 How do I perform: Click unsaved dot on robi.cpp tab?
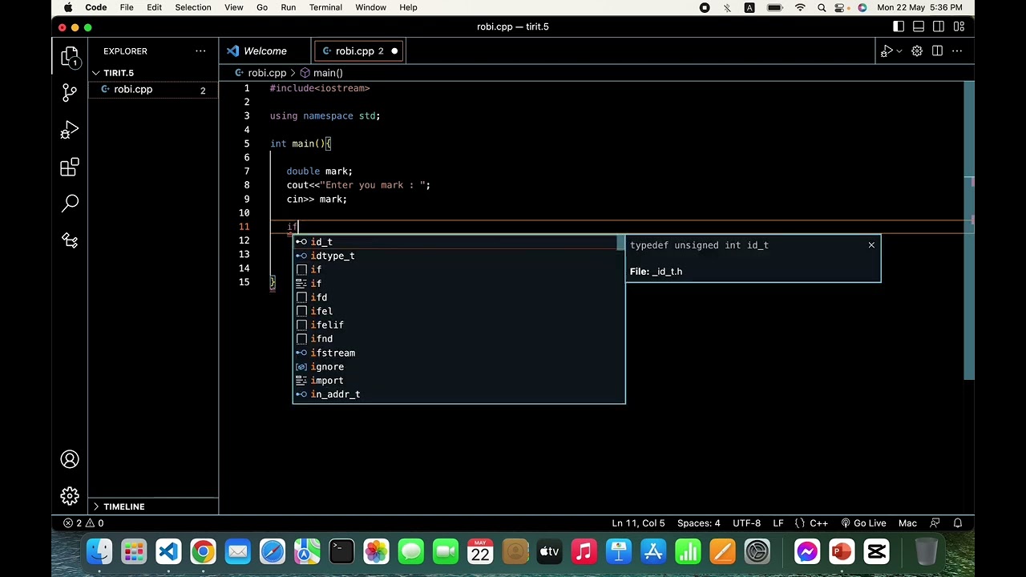pos(394,51)
